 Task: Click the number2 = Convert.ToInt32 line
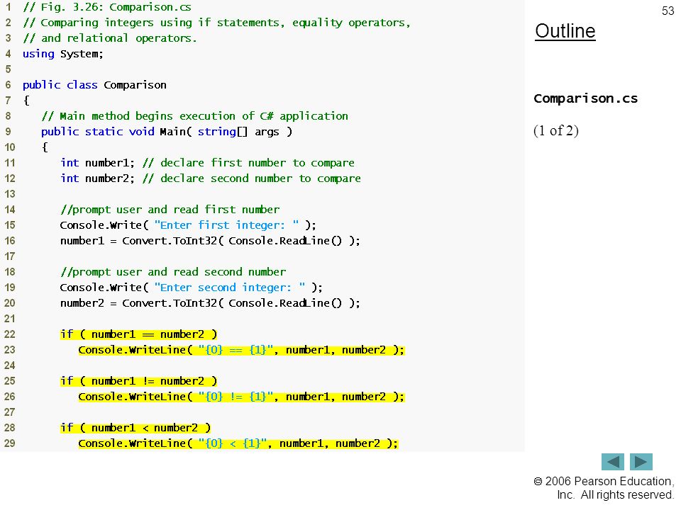click(210, 304)
